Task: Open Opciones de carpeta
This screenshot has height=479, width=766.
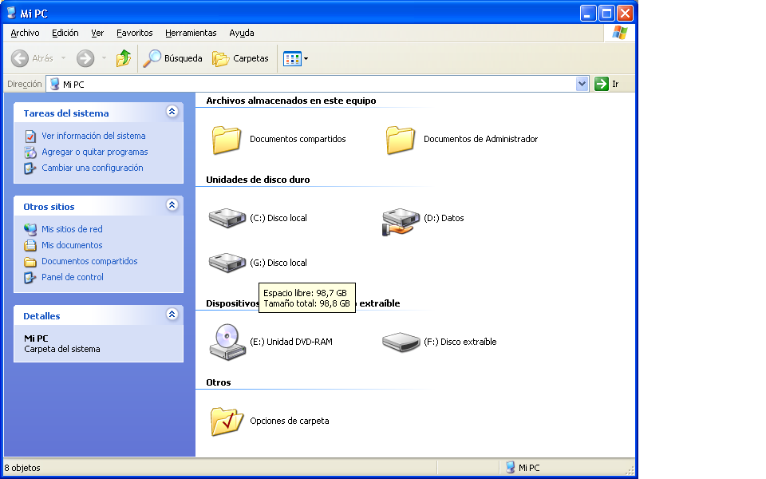Action: pyautogui.click(x=226, y=421)
